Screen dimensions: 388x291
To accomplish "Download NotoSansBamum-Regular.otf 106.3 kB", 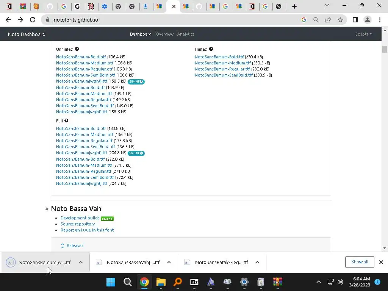I will (x=84, y=69).
